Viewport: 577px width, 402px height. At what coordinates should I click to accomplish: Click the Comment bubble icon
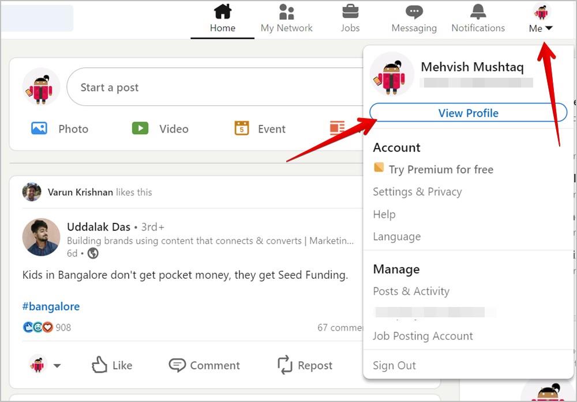pos(177,365)
